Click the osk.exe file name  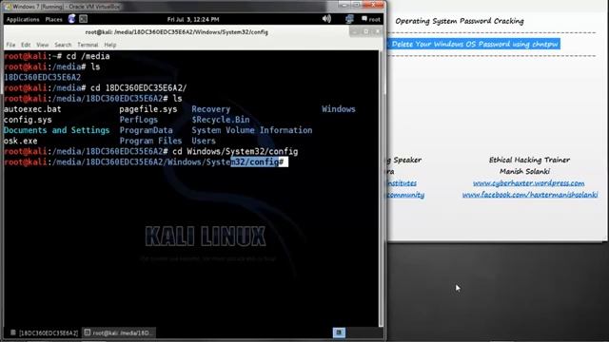(21, 141)
